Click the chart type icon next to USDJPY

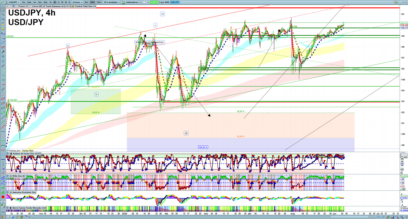tap(3, 2)
